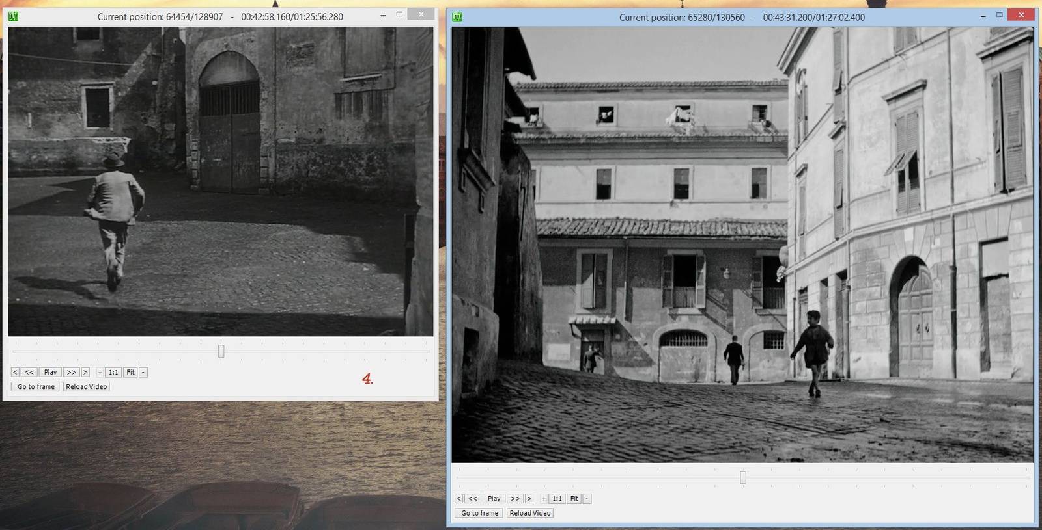
Task: Click the app icon in right window title bar
Action: [x=457, y=17]
